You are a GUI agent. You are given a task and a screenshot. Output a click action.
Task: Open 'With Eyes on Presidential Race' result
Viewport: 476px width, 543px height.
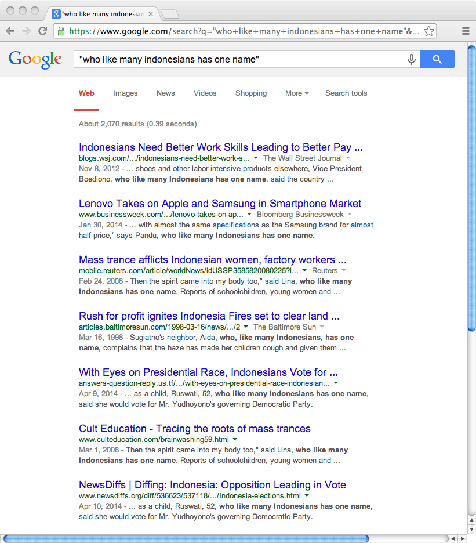tap(208, 372)
